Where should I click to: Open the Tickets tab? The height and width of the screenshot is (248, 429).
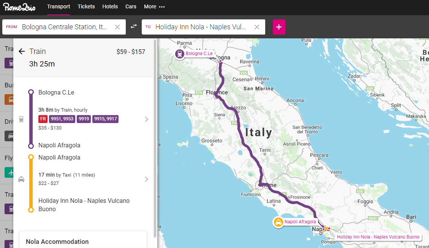pos(86,6)
